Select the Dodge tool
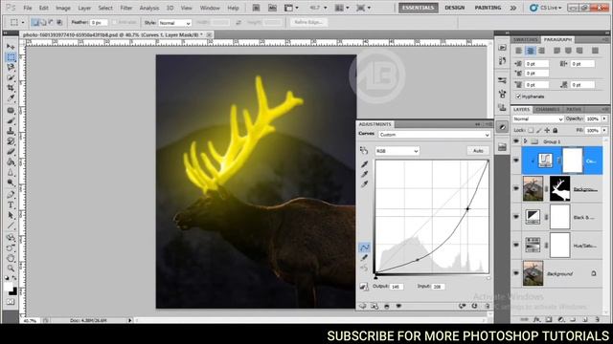613x344 pixels. (11, 183)
